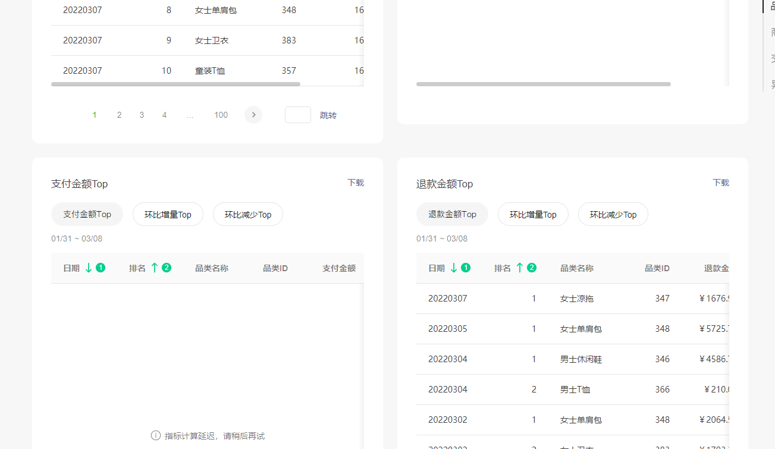Image resolution: width=775 pixels, height=449 pixels.
Task: Select the 女士凉拖 row category name
Action: click(x=577, y=299)
